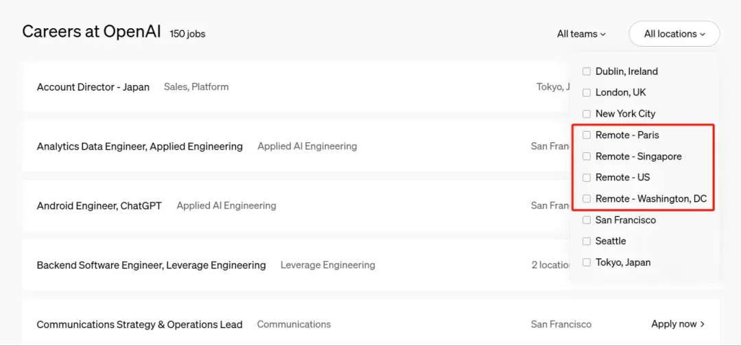Check Remote - Washington, DC checkbox

(x=587, y=198)
